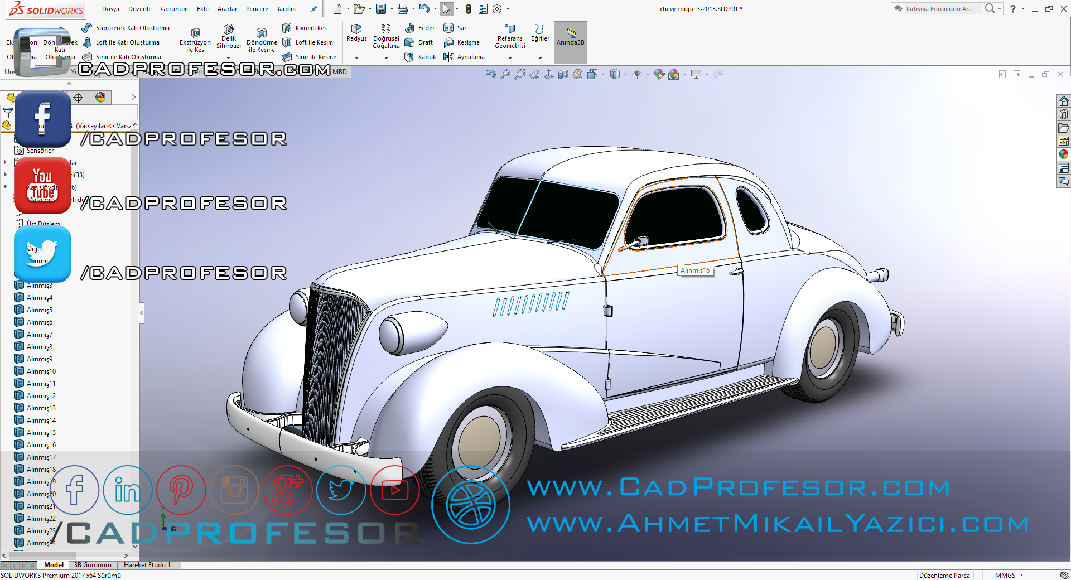The height and width of the screenshot is (580, 1071).
Task: Click the Select arrow cursor tool
Action: (446, 9)
